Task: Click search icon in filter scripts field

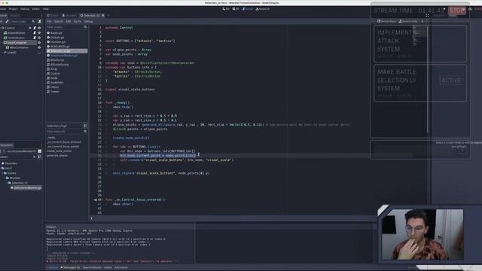Action: click(85, 27)
